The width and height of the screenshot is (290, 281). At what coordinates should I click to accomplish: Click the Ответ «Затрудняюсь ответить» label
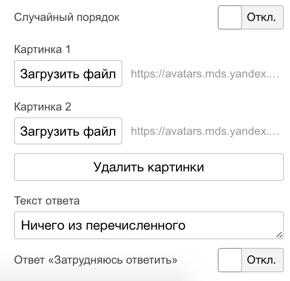[96, 260]
